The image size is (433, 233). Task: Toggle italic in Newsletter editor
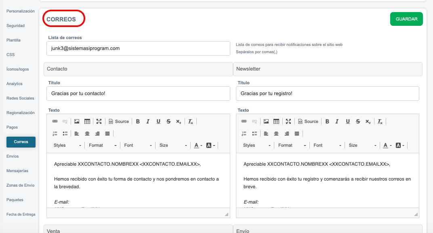point(337,121)
